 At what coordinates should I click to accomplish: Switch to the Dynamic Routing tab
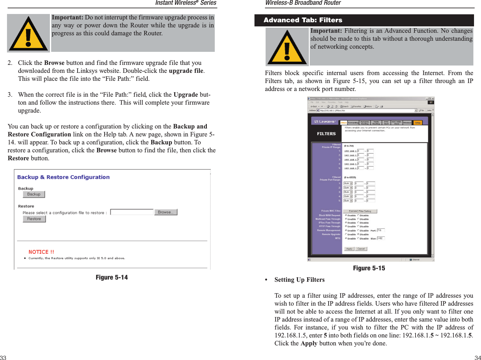pyautogui.click(x=365, y=123)
